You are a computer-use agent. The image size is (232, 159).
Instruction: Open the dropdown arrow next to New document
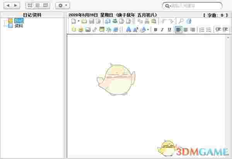78,21
